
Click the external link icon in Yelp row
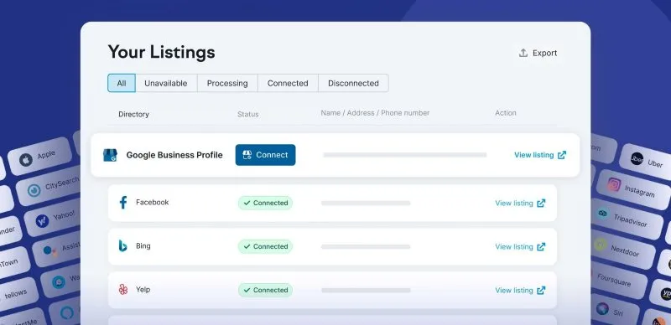coord(541,291)
